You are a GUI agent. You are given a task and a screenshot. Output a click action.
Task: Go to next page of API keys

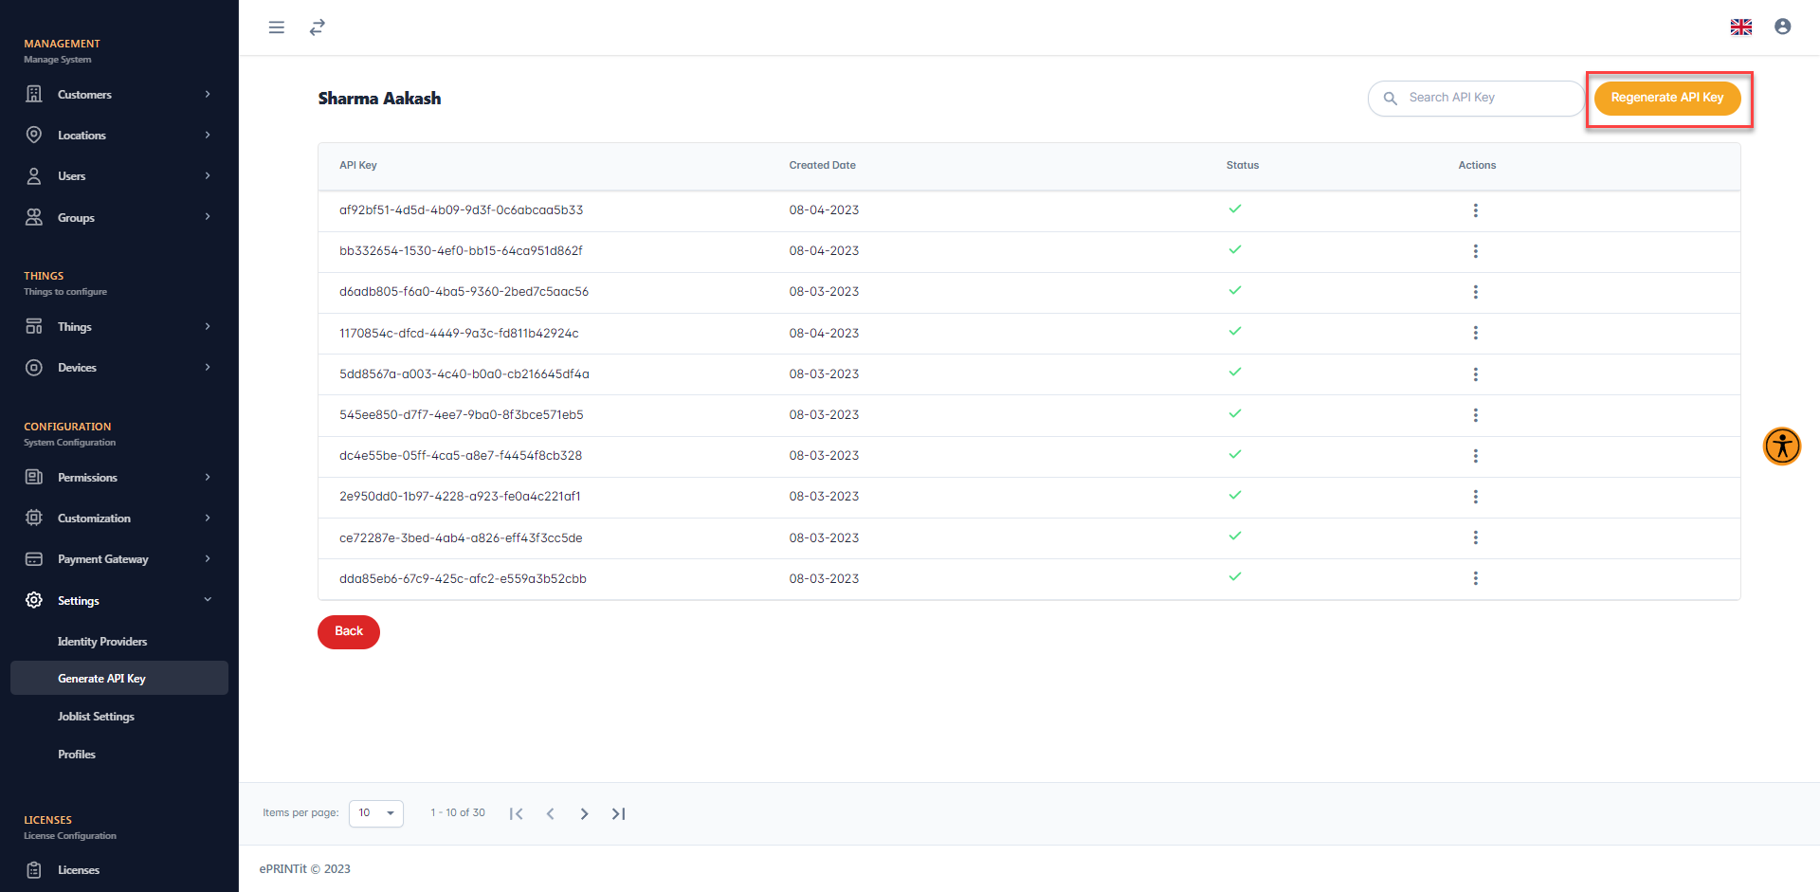584,813
